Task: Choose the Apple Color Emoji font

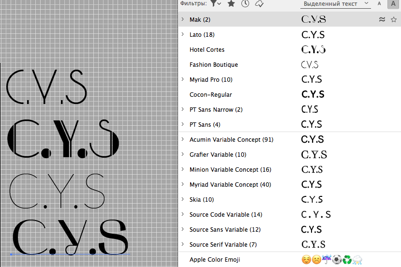Action: click(215, 260)
